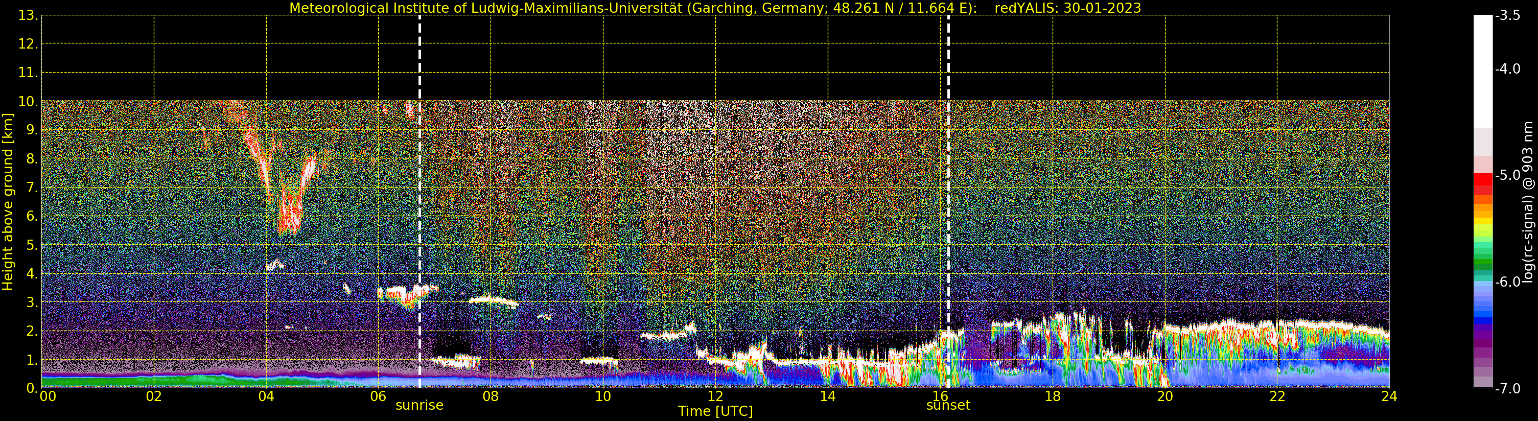This screenshot has height=421, width=1538.
Task: Click the '20' time tick label
Action: 1165,396
